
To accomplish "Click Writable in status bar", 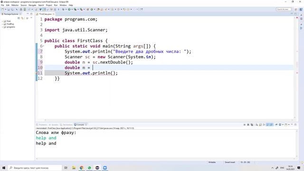I will pos(212,162).
